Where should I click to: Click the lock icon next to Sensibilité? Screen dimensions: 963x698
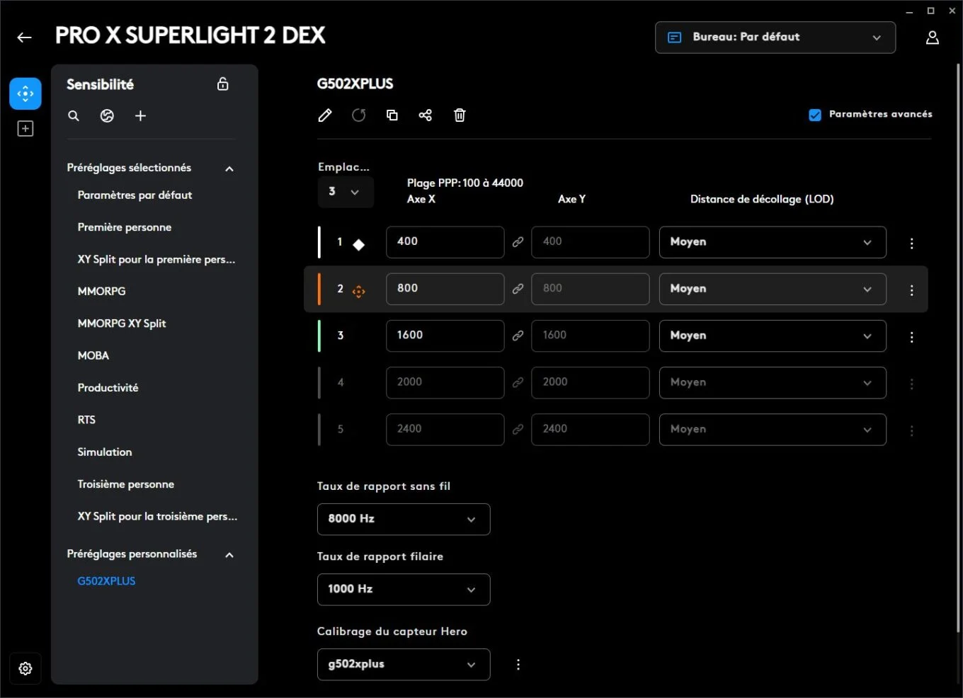(222, 84)
